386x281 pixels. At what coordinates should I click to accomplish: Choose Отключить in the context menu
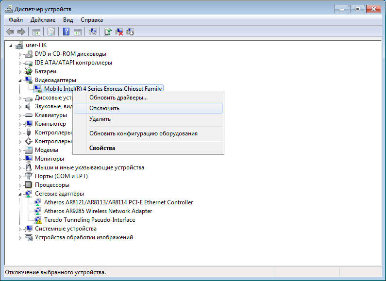(x=149, y=108)
